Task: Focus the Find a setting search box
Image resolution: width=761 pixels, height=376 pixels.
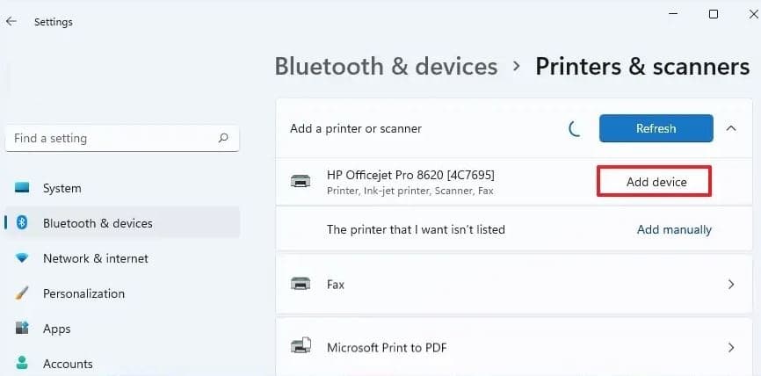Action: click(110, 138)
